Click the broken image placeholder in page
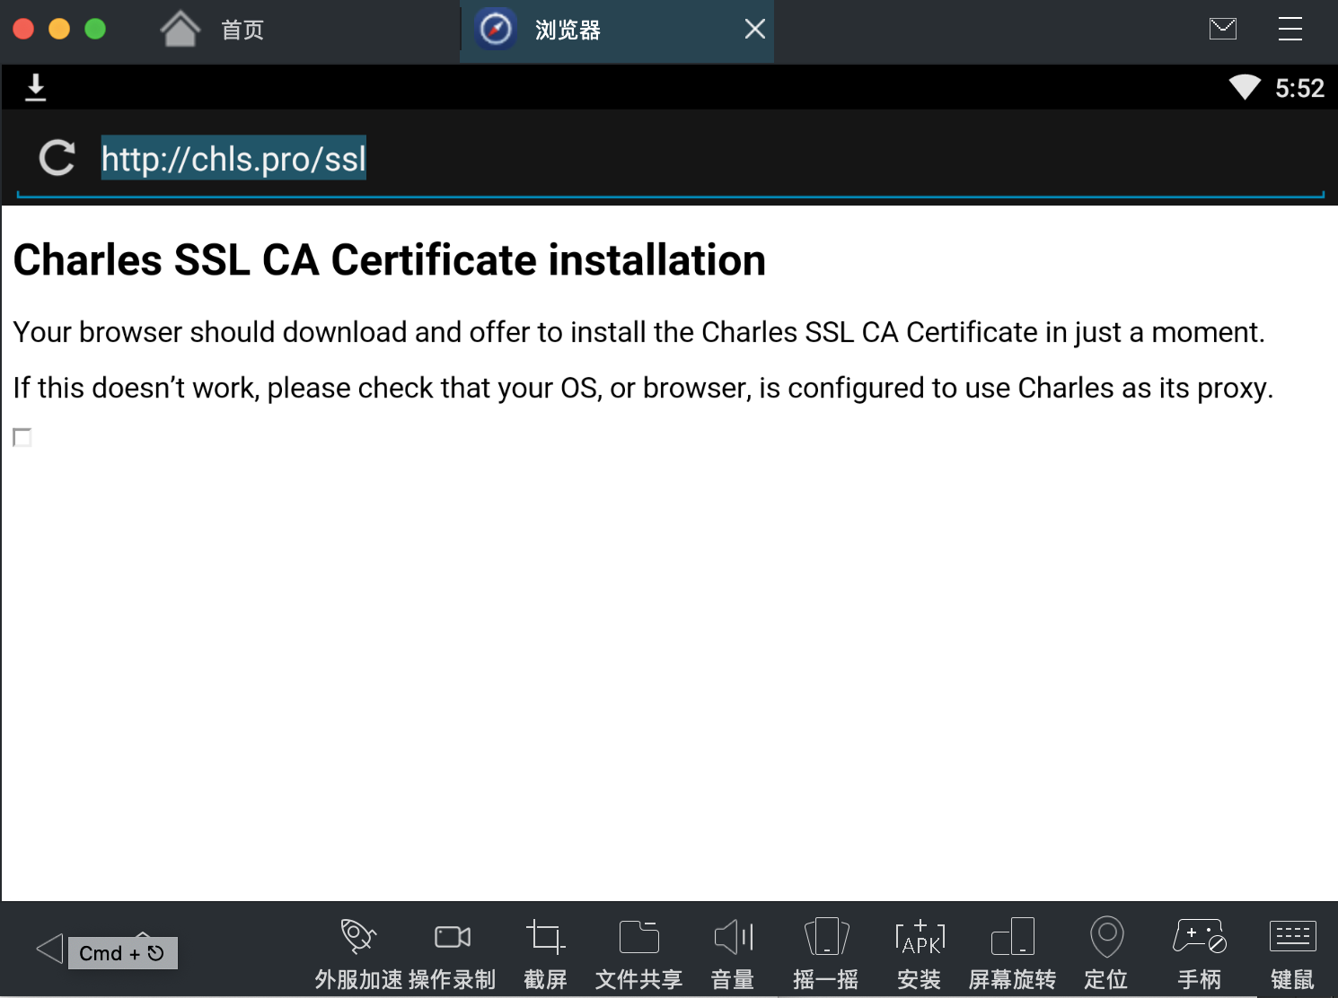 click(22, 437)
